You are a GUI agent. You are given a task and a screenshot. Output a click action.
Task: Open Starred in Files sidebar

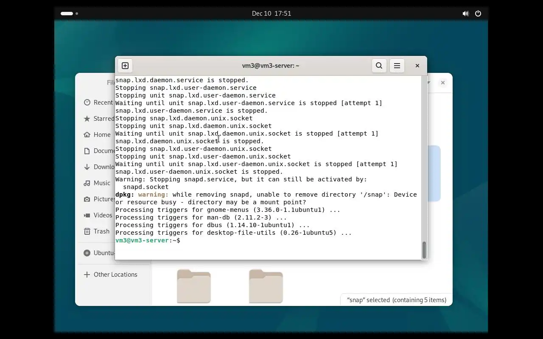(98, 119)
